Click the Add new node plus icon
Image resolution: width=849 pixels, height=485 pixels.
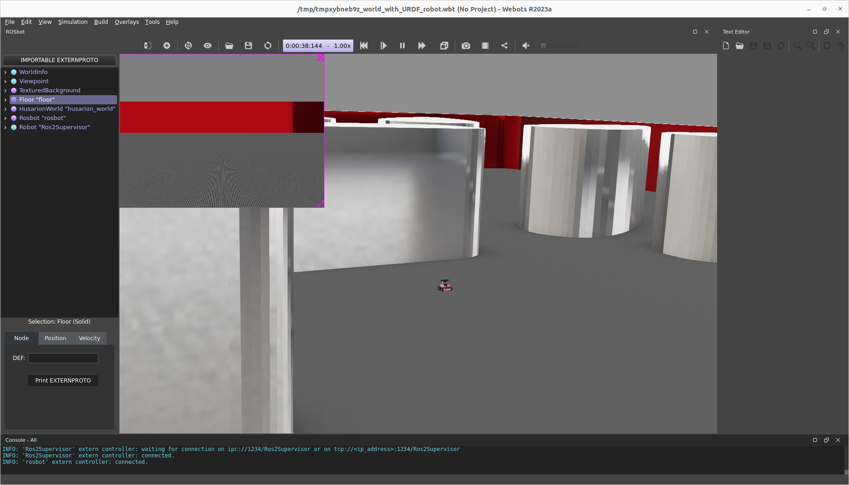click(167, 46)
